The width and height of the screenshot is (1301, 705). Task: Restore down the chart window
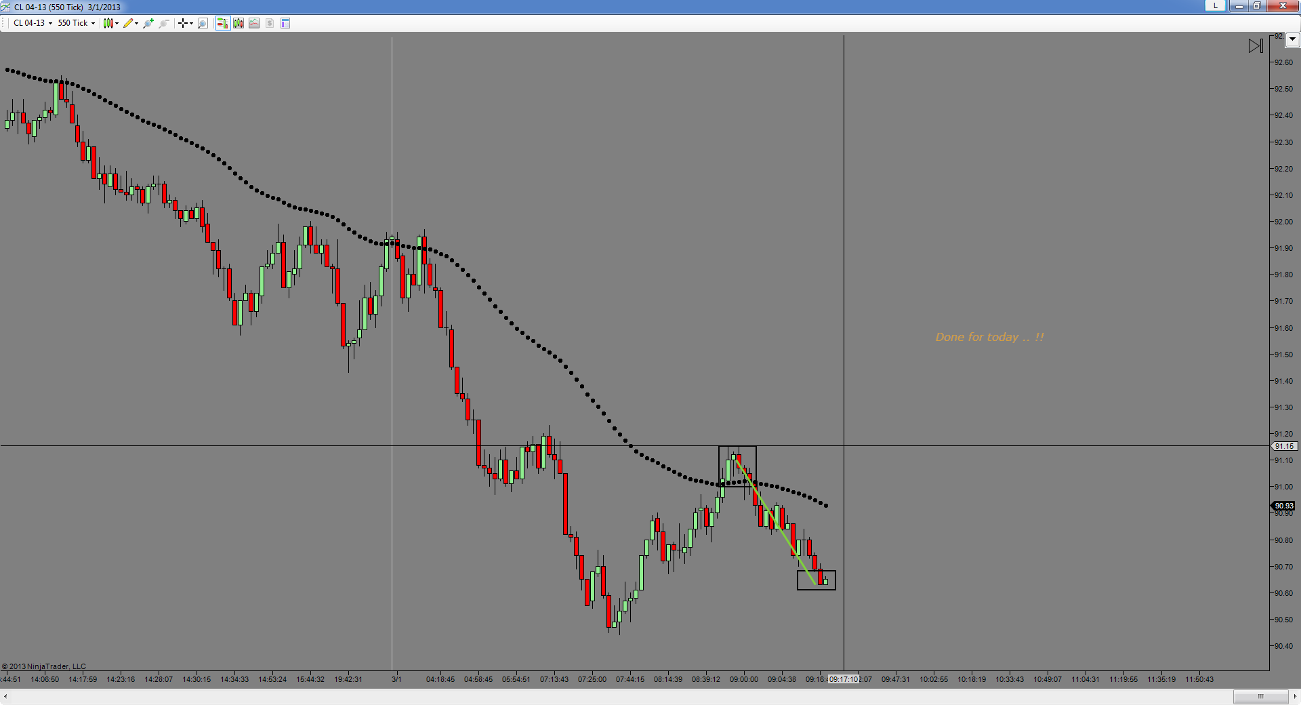1256,5
